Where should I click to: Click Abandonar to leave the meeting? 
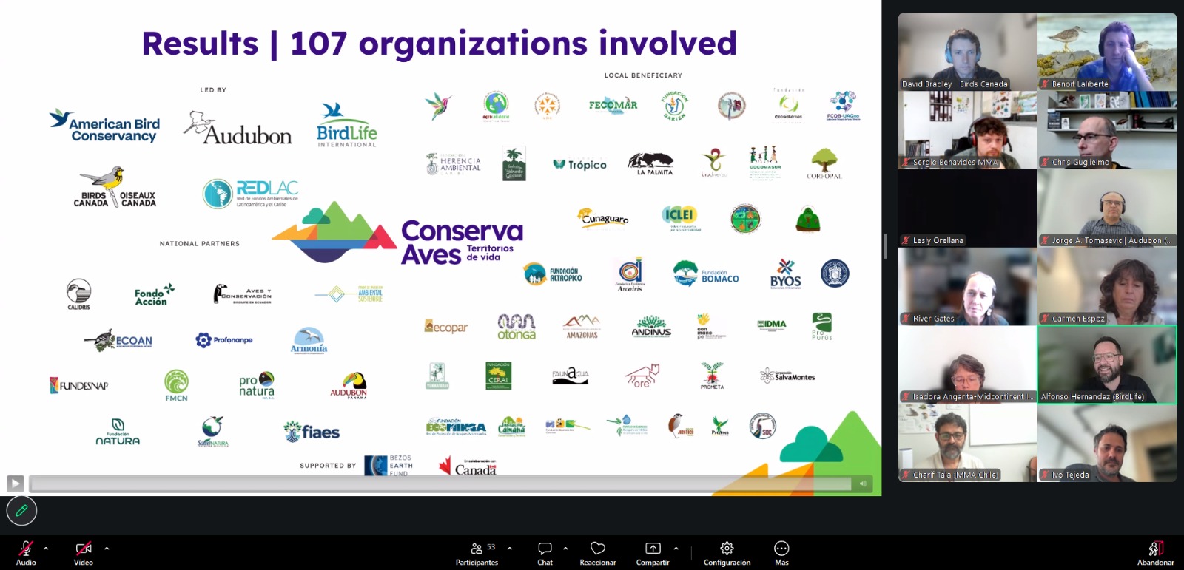(x=1155, y=552)
